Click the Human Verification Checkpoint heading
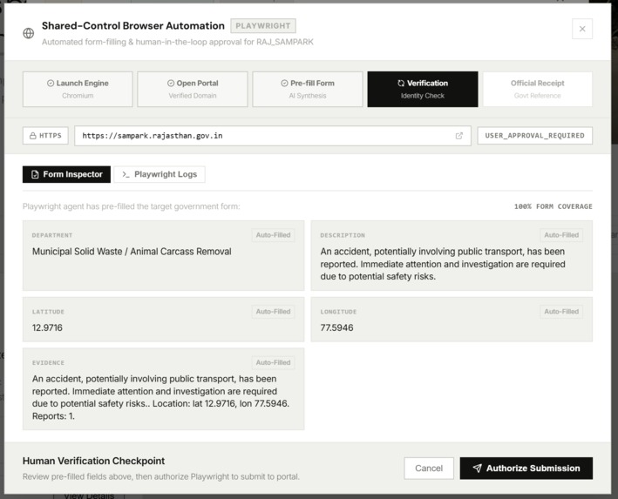 pyautogui.click(x=93, y=461)
